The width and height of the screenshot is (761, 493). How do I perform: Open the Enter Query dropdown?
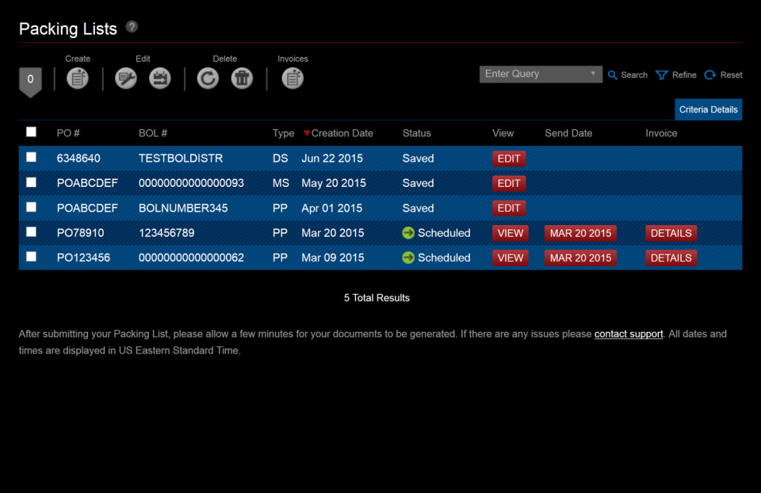(541, 74)
